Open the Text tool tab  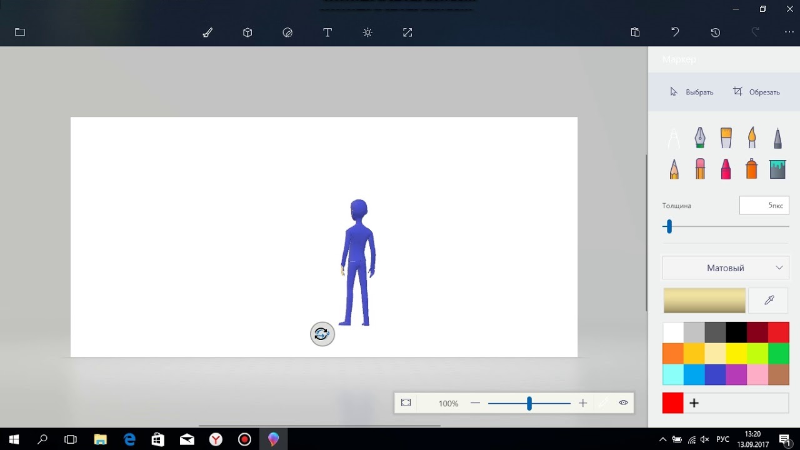(x=327, y=32)
